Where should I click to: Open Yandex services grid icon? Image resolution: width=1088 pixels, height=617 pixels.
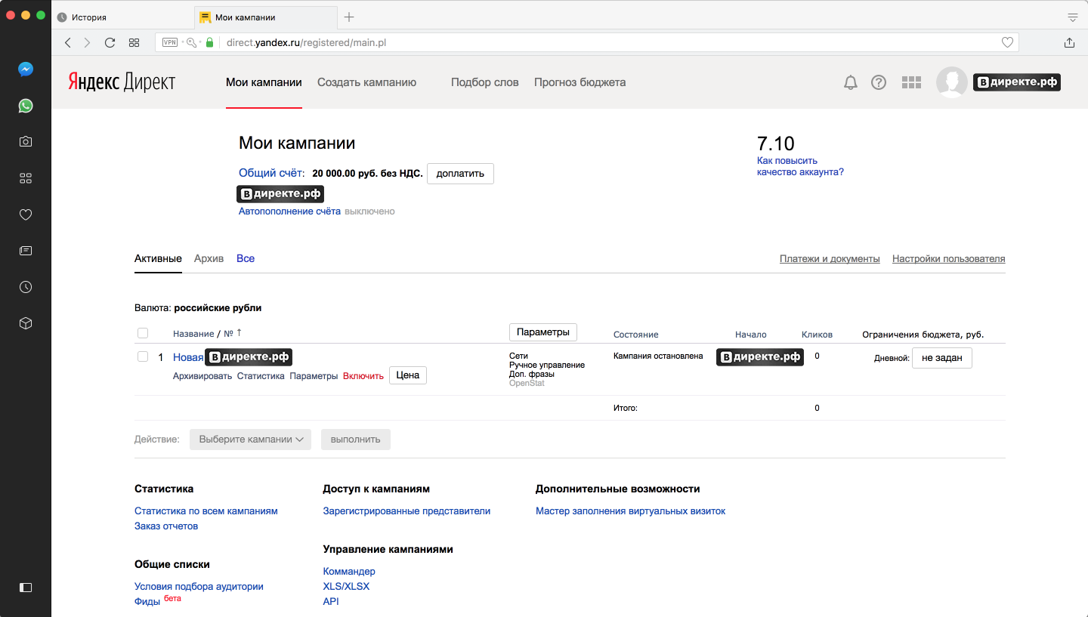point(912,82)
